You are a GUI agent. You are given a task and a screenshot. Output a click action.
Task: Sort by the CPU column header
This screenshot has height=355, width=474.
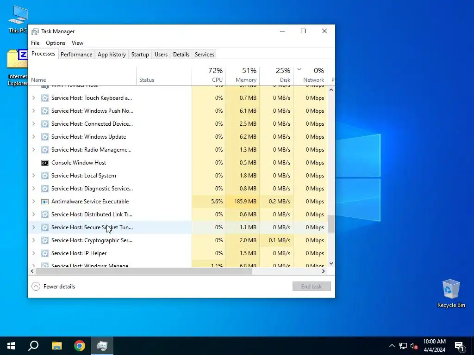(209, 75)
